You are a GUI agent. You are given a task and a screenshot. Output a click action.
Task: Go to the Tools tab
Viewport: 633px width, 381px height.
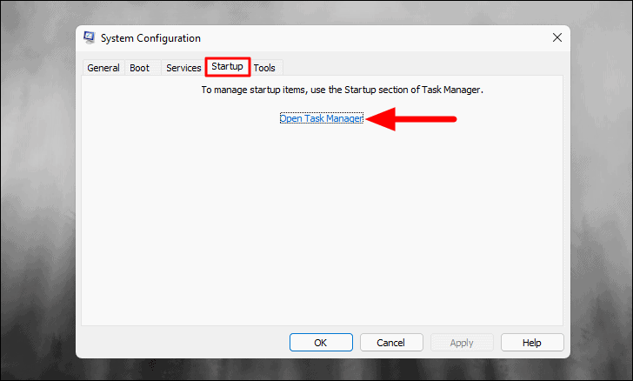(264, 68)
